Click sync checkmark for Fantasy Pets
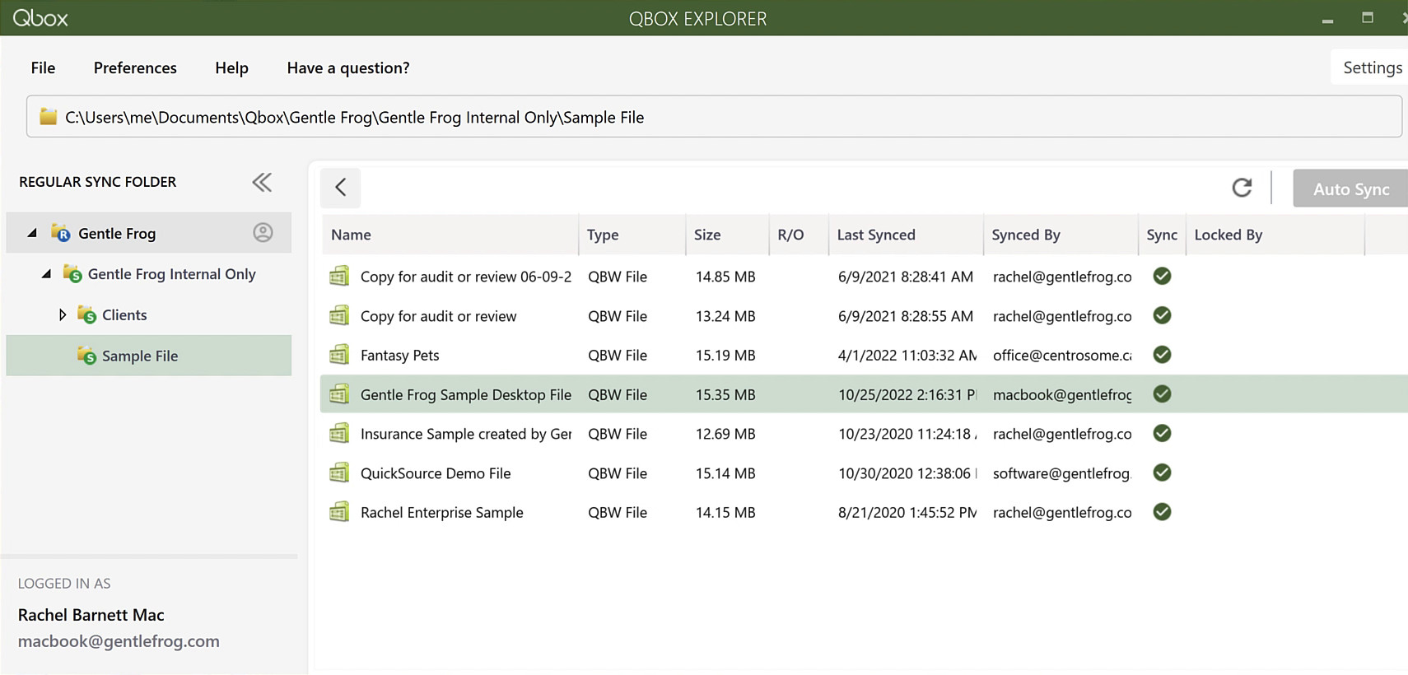1408x675 pixels. [1162, 355]
